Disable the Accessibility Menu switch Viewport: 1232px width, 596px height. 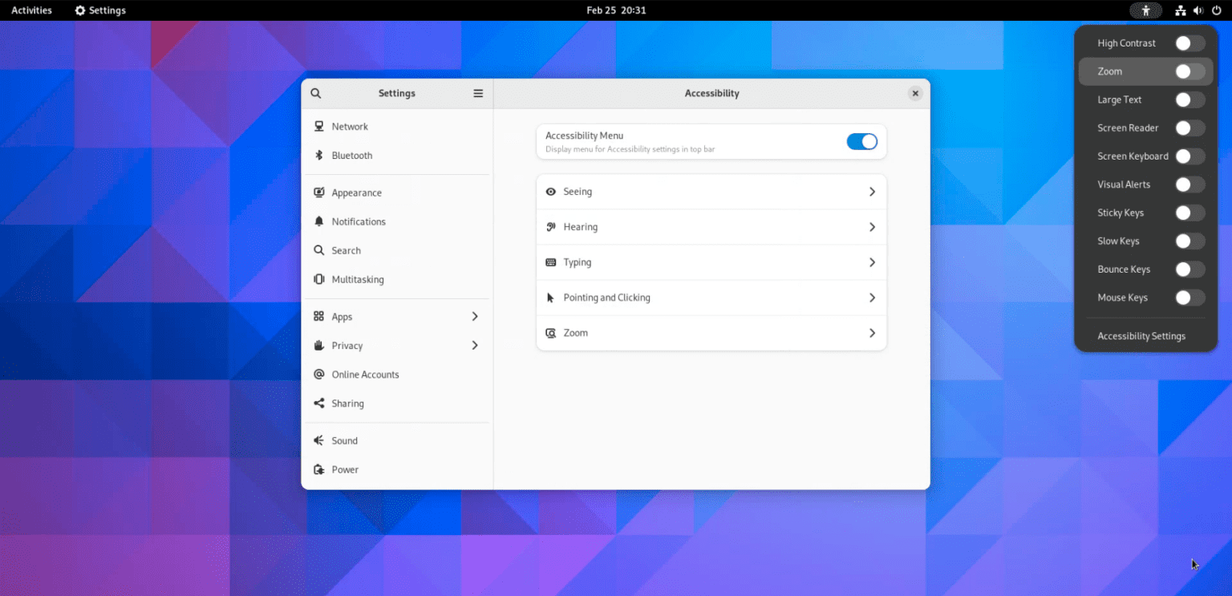click(x=861, y=141)
